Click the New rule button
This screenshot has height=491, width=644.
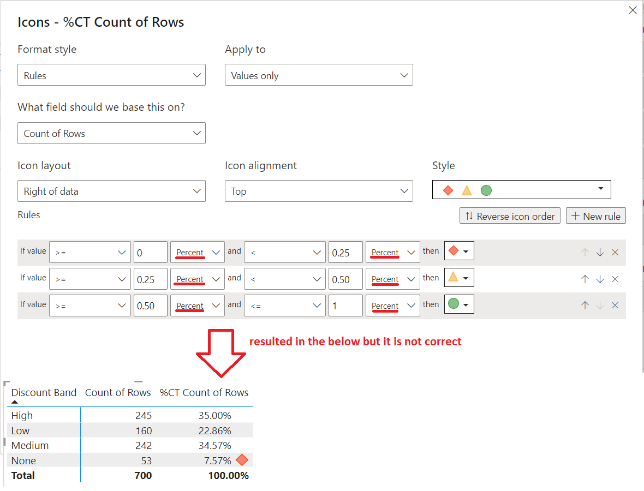[x=595, y=216]
